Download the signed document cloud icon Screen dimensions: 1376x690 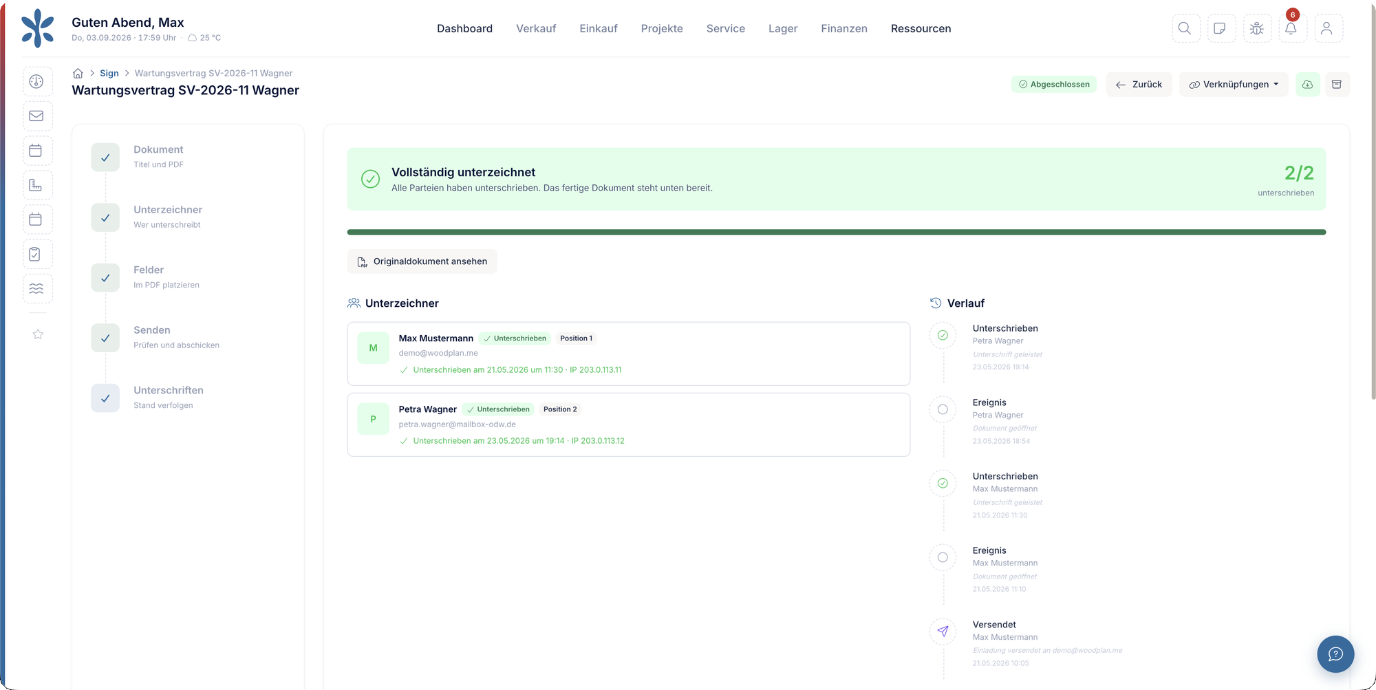click(1307, 85)
